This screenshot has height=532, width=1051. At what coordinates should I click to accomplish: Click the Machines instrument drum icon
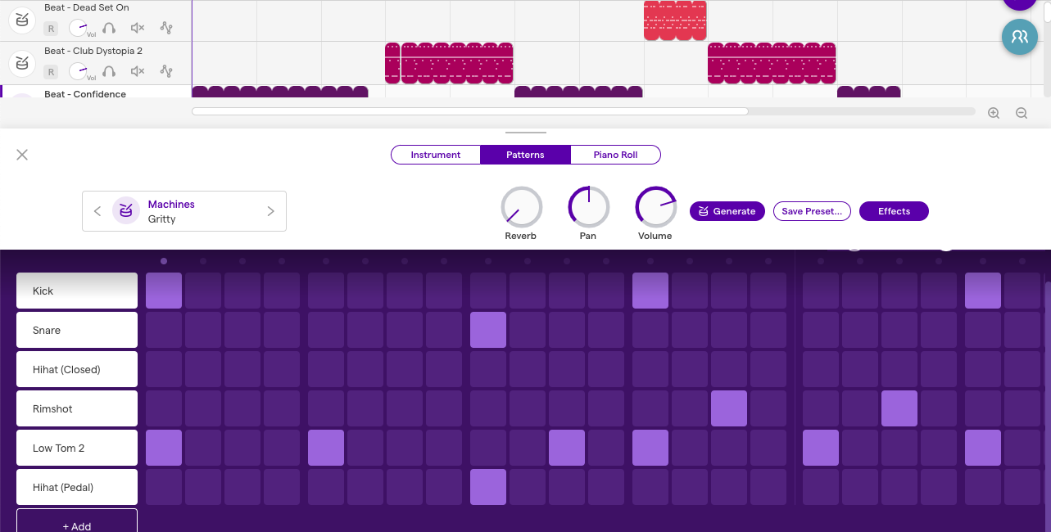(x=126, y=210)
